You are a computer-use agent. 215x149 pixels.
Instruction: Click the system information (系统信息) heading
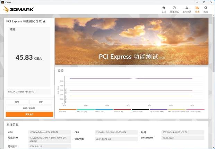pyautogui.click(x=12, y=124)
